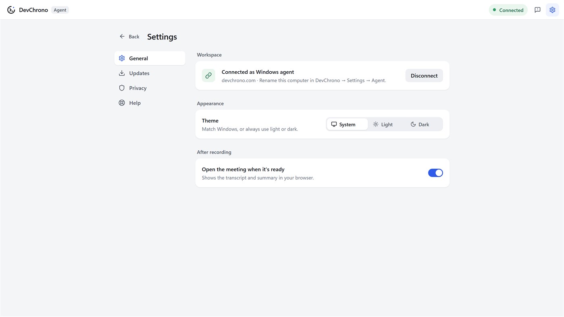Click the devchrono.com rename hint text
Viewport: 564px width, 317px height.
click(x=304, y=80)
